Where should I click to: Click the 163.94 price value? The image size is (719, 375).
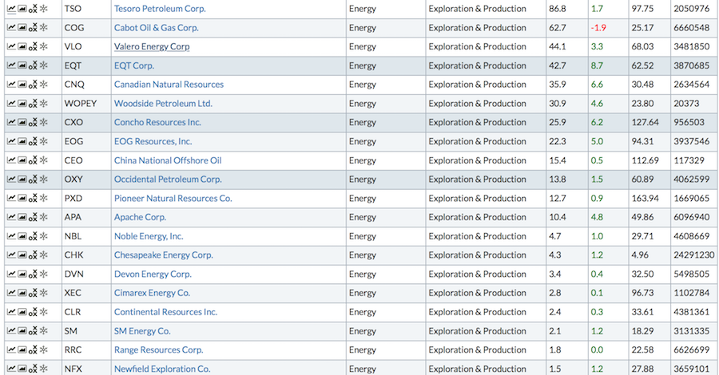click(x=646, y=198)
